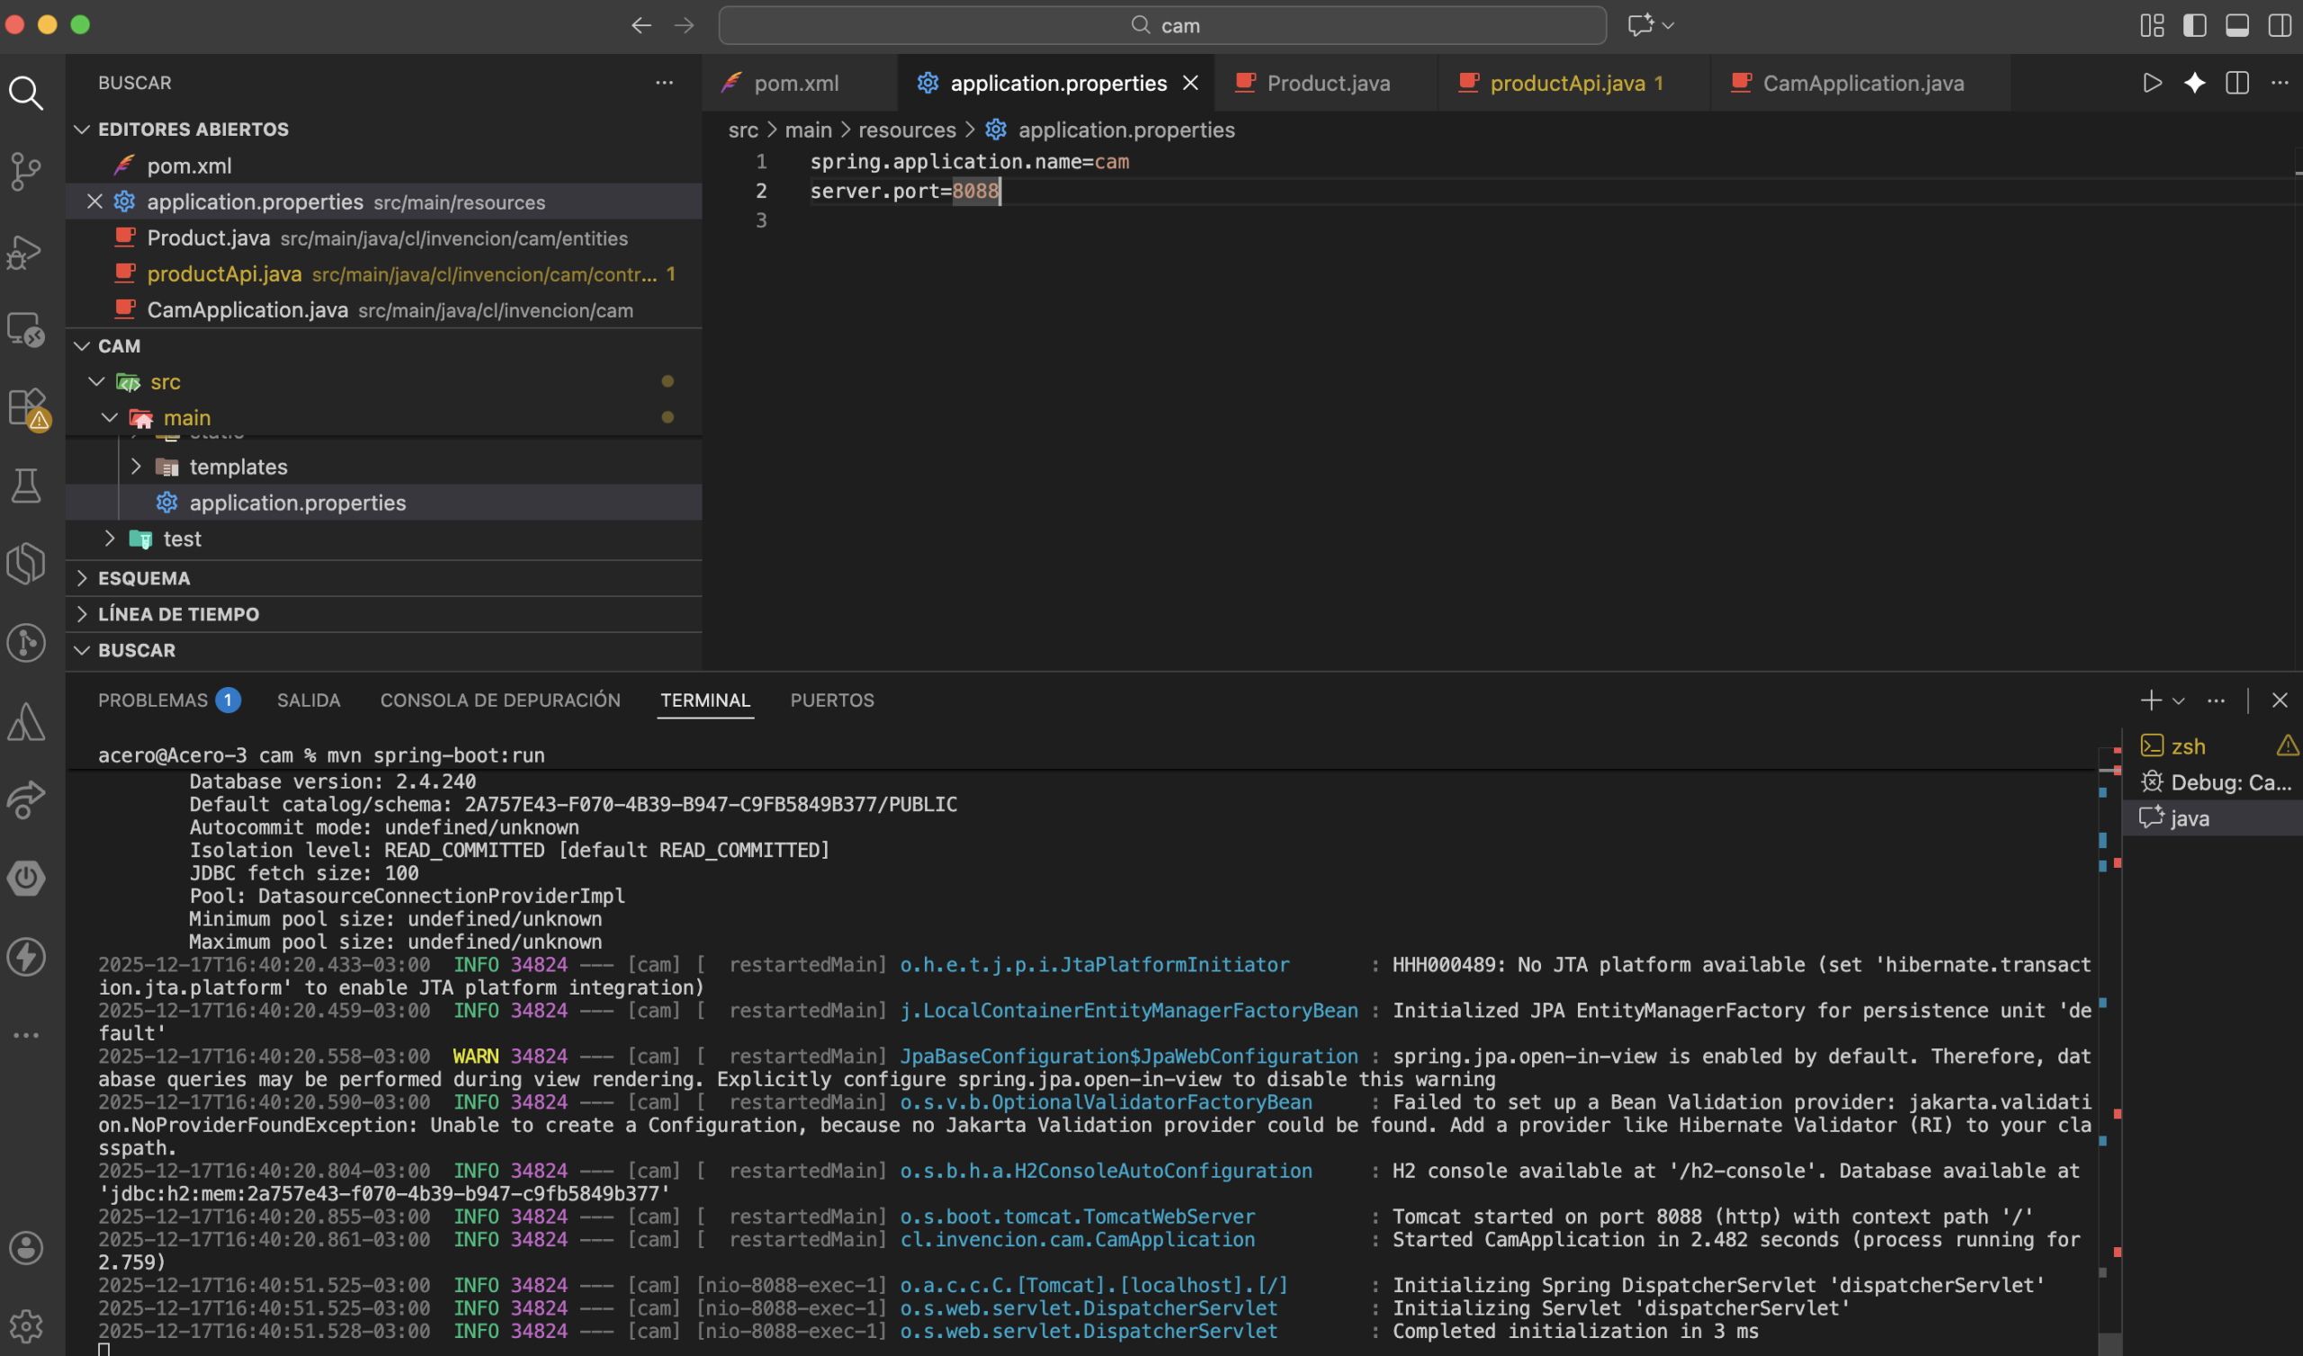Open the Accounts icon in the activity bar

(25, 1248)
